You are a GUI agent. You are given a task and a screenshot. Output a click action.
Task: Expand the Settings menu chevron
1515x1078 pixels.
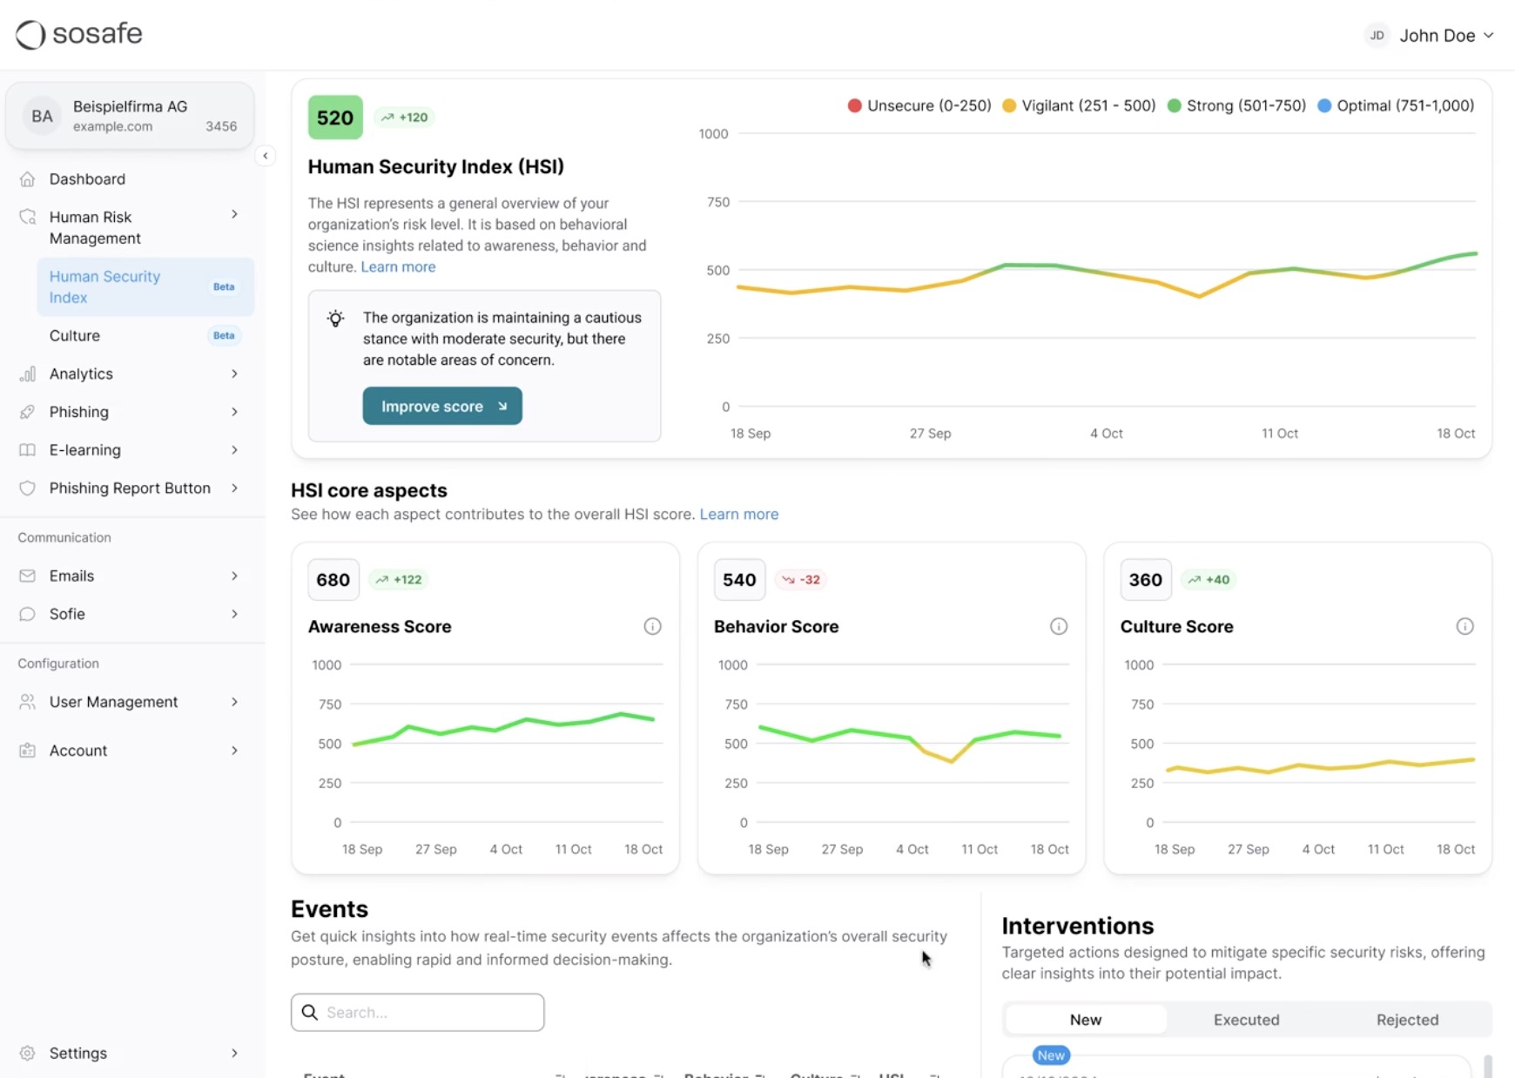click(x=234, y=1053)
